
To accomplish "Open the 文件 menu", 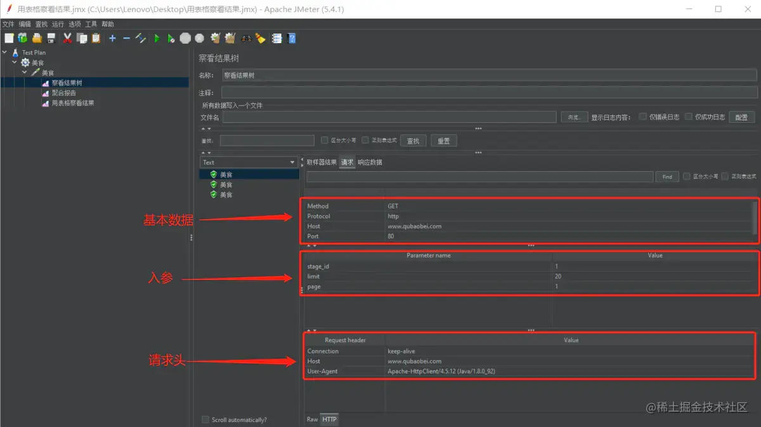I will point(8,24).
